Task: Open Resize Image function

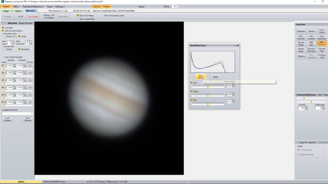Action: [x=301, y=50]
